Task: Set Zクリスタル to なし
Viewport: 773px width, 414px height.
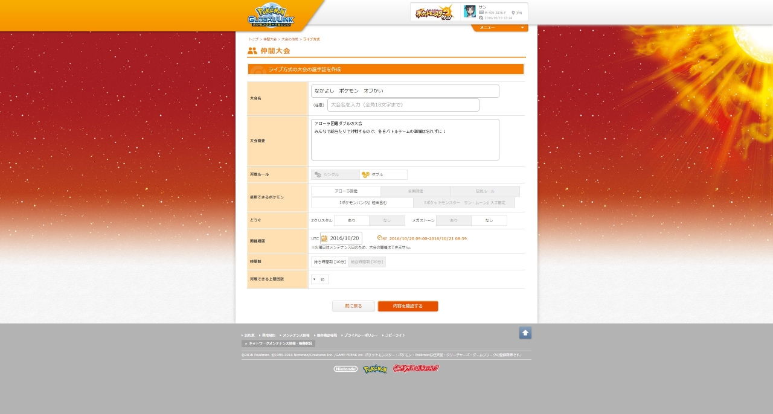Action: 387,220
